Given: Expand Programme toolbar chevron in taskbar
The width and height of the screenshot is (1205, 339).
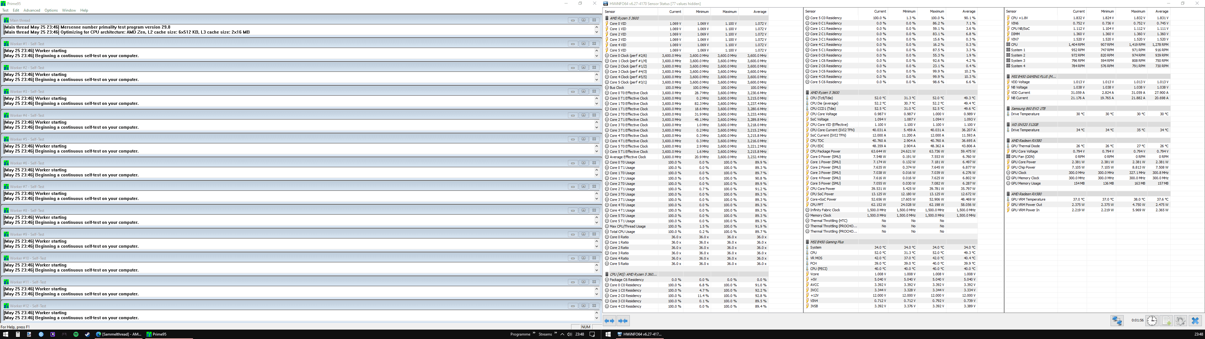Looking at the screenshot, I should [534, 333].
